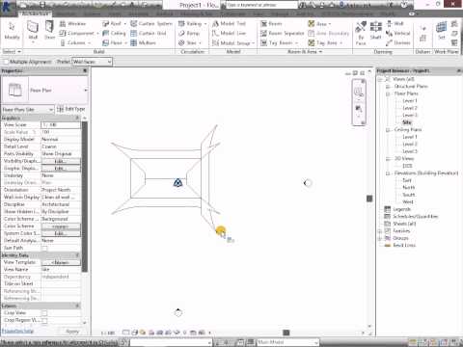
Task: Click the Visibility/Graphics Edit button
Action: [61, 161]
